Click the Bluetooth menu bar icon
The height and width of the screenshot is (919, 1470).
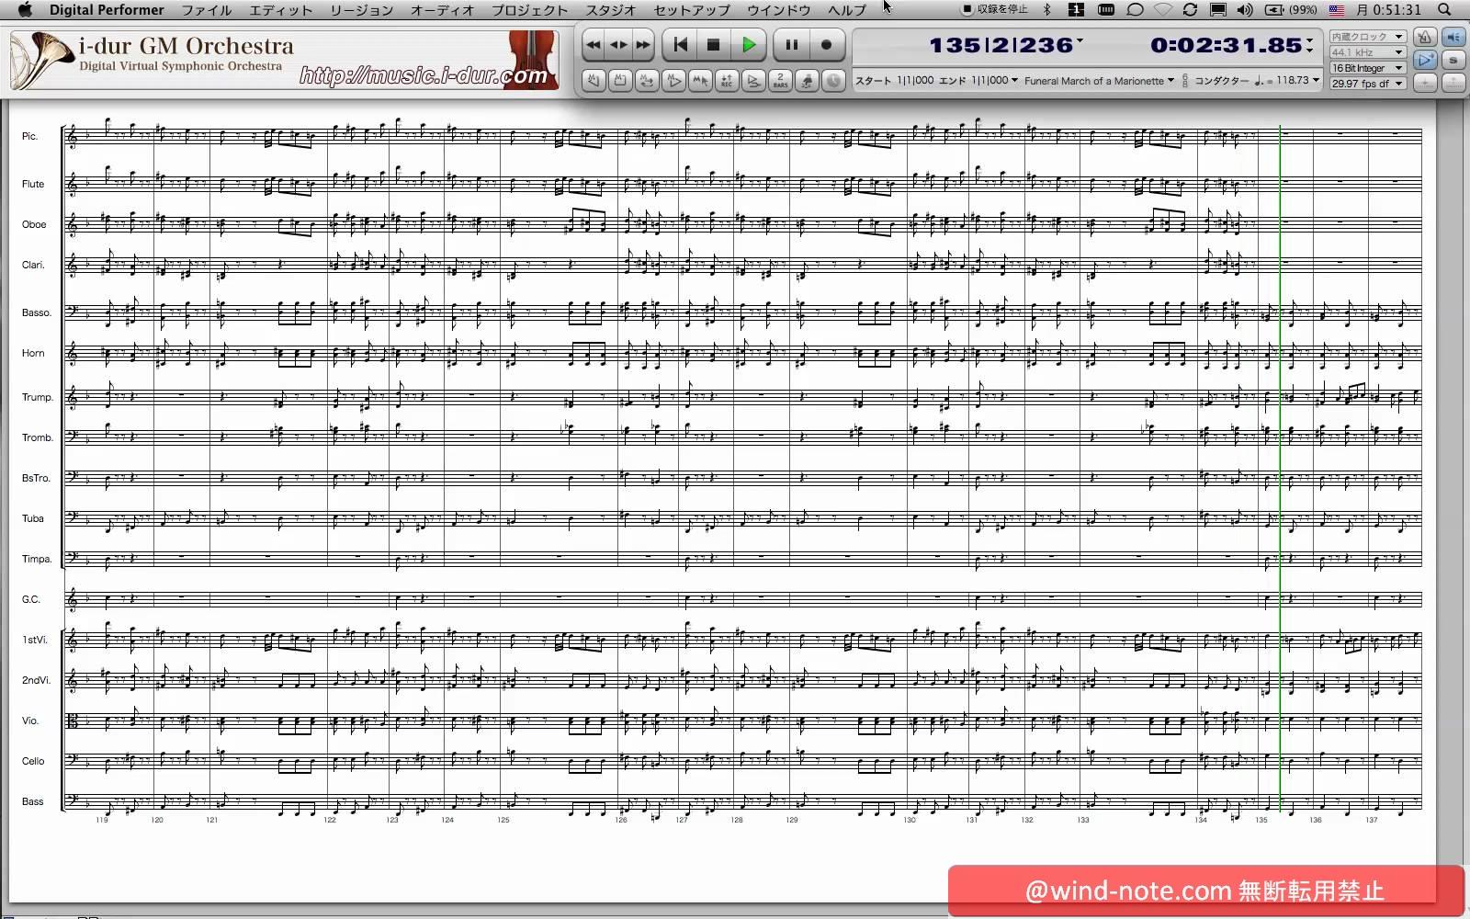[1047, 9]
